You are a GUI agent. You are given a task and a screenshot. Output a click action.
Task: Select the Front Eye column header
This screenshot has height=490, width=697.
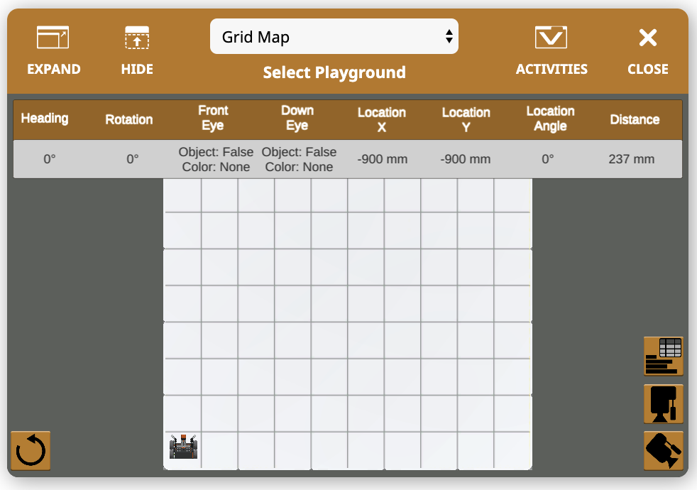pyautogui.click(x=213, y=118)
